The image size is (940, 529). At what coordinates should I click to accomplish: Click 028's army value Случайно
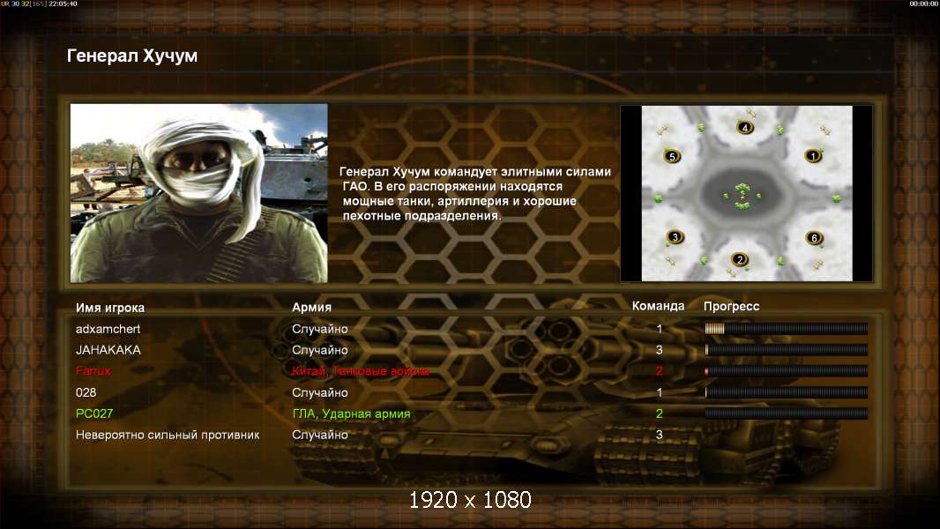319,392
